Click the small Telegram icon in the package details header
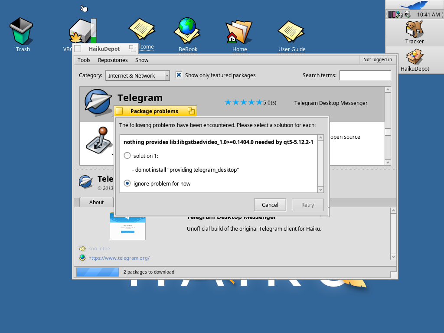This screenshot has width=444, height=333. coord(85,182)
